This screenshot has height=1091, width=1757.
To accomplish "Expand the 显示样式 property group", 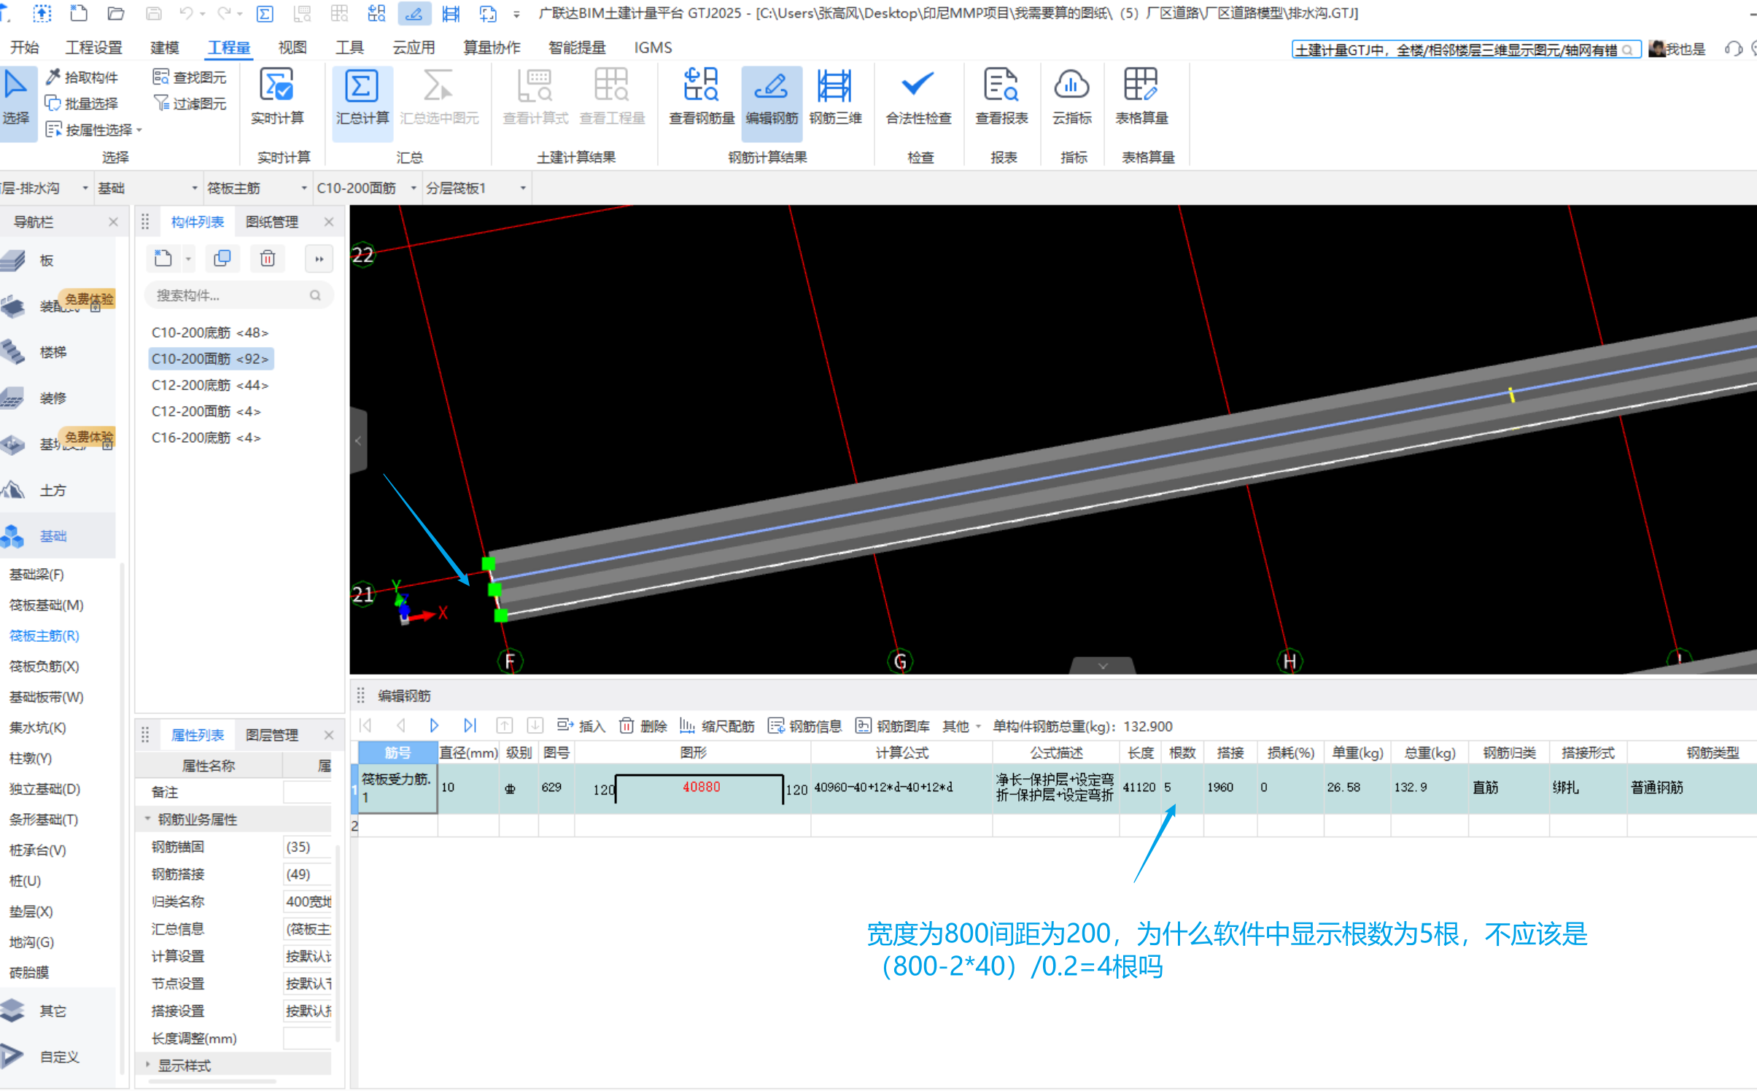I will click(x=147, y=1065).
